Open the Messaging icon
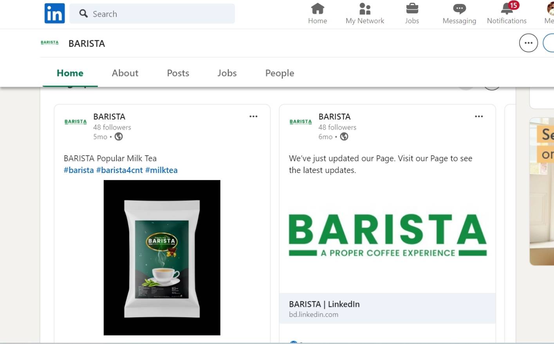Screen dimensions: 554x344 pos(459,9)
